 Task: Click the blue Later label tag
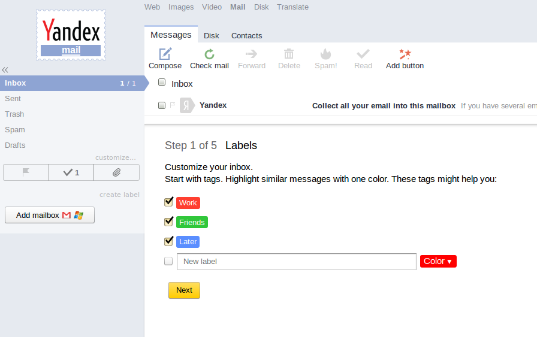click(x=188, y=242)
